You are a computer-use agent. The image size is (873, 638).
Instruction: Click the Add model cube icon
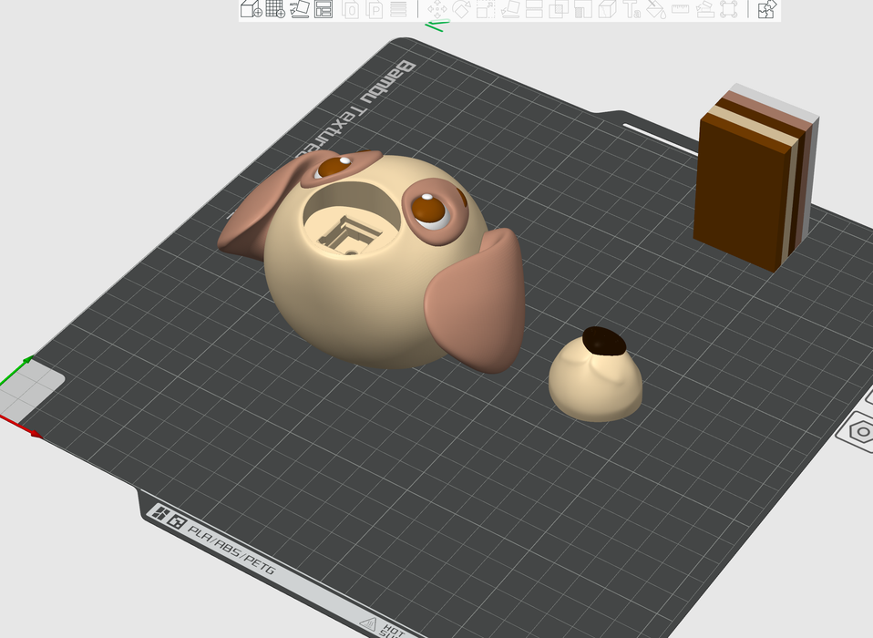(251, 10)
